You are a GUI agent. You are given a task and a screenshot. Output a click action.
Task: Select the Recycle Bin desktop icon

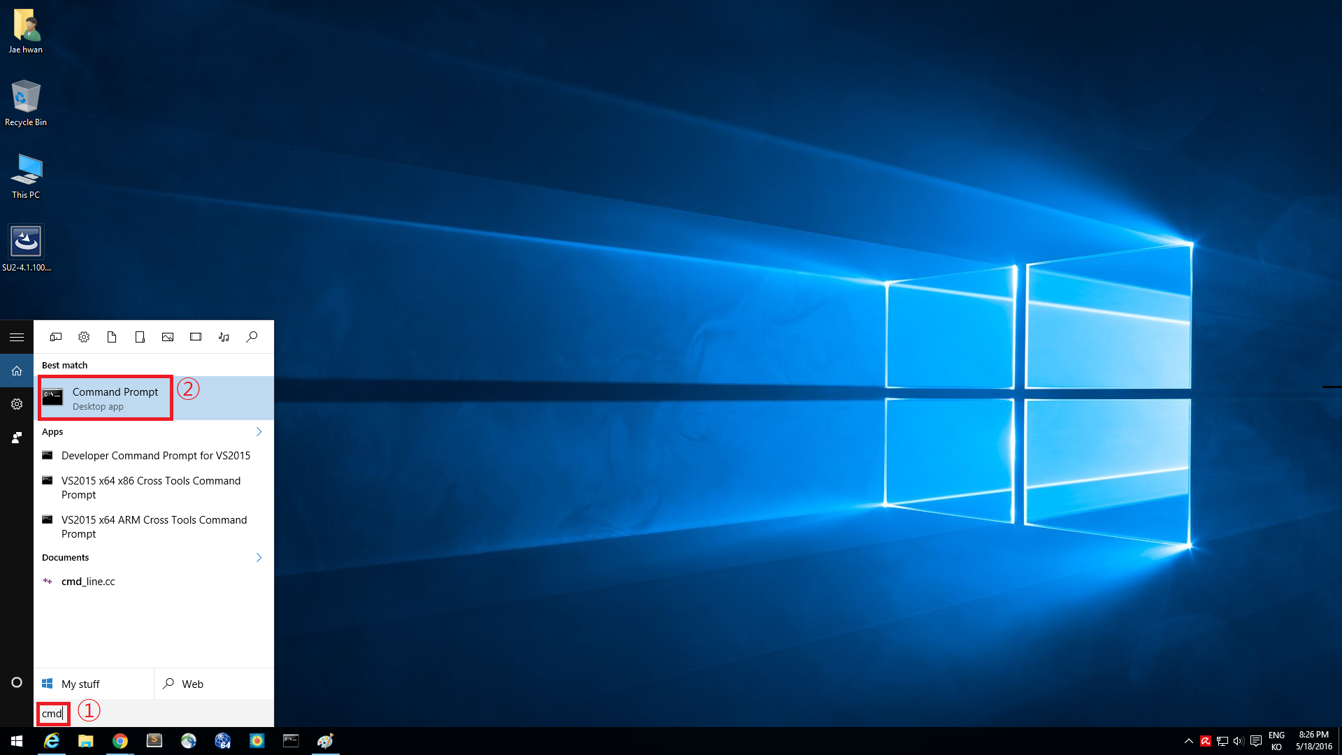(x=26, y=103)
